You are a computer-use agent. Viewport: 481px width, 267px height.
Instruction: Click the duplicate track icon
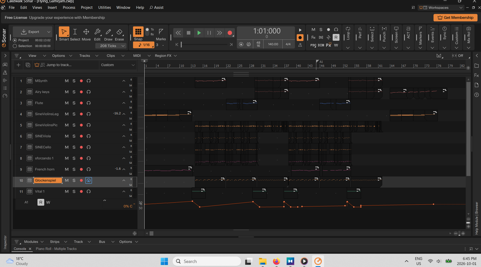[x=28, y=65]
